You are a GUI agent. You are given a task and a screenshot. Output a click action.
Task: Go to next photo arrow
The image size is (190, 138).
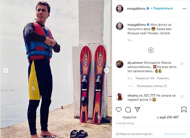click(106, 70)
